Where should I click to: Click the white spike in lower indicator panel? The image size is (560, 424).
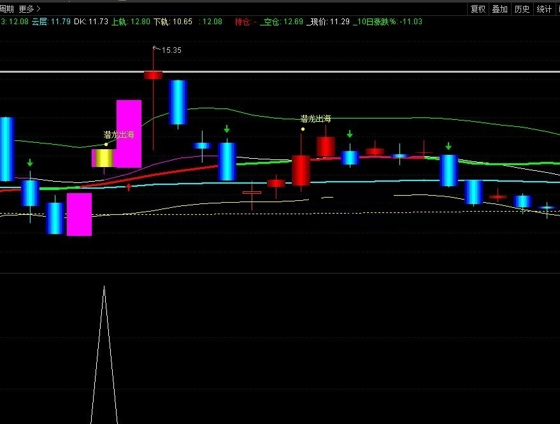(104, 354)
